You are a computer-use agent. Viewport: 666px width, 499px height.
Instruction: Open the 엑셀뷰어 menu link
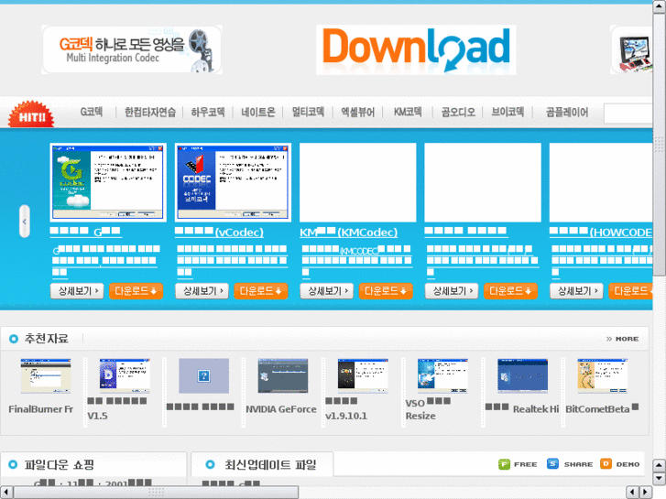click(x=358, y=112)
